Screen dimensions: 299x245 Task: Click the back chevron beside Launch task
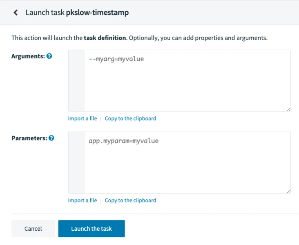coord(16,13)
